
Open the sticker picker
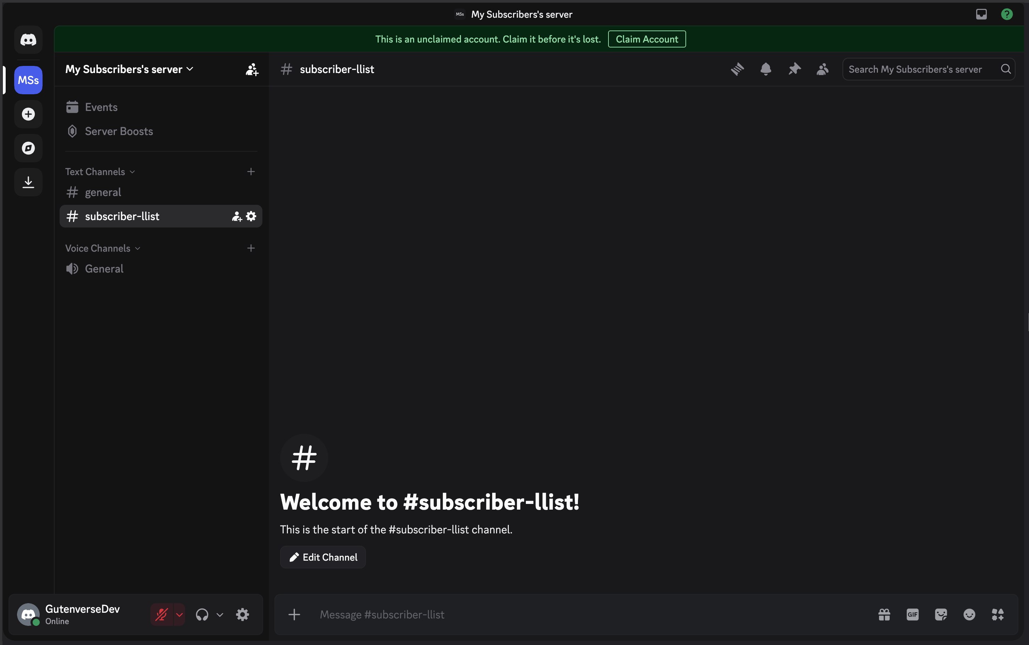941,615
